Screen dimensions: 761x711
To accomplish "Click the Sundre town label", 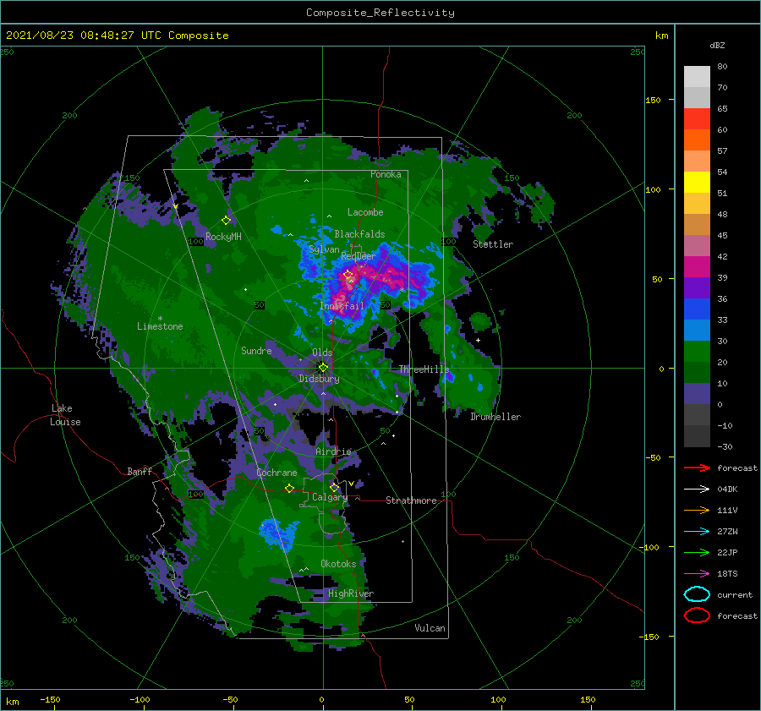I will tap(256, 350).
